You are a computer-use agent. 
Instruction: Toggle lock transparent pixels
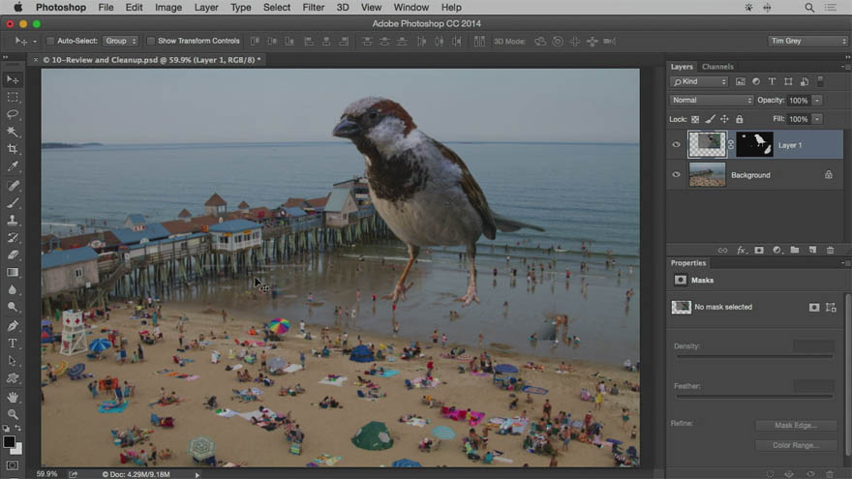[695, 119]
